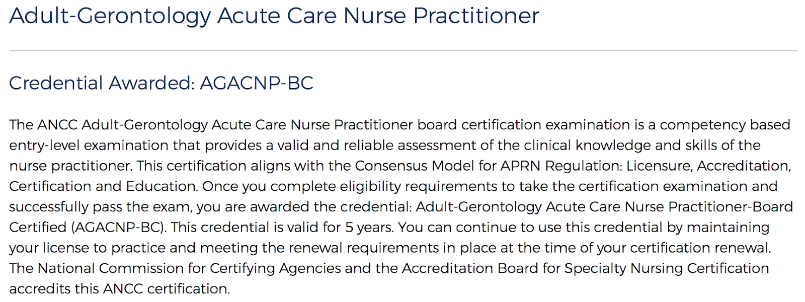Click the 'Credential Awarded: AGACNP-BC' subheading
This screenshot has height=302, width=805.
(161, 83)
